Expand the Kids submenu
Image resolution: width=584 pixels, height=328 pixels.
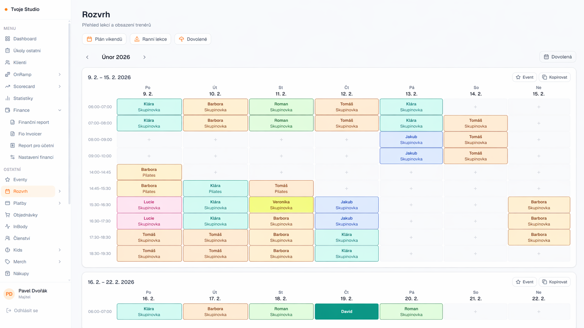[60, 250]
